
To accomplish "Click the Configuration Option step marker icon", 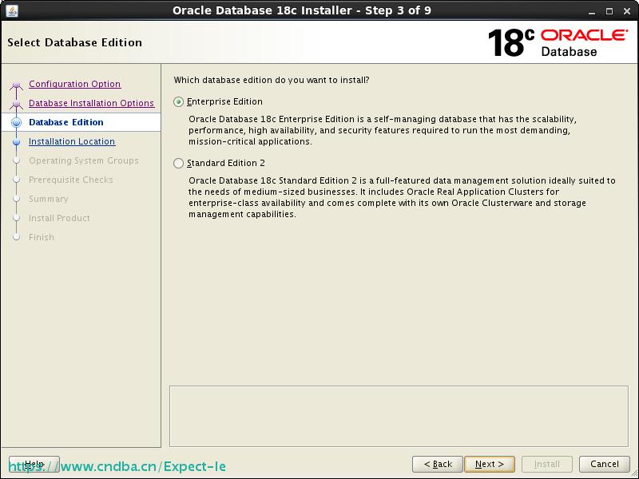I will click(16, 85).
